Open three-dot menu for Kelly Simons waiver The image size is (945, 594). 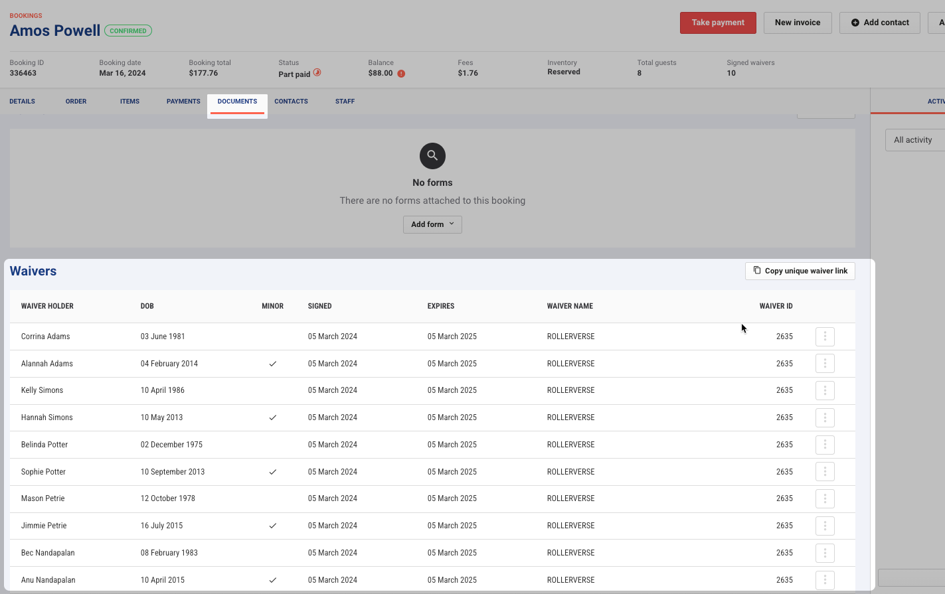825,390
